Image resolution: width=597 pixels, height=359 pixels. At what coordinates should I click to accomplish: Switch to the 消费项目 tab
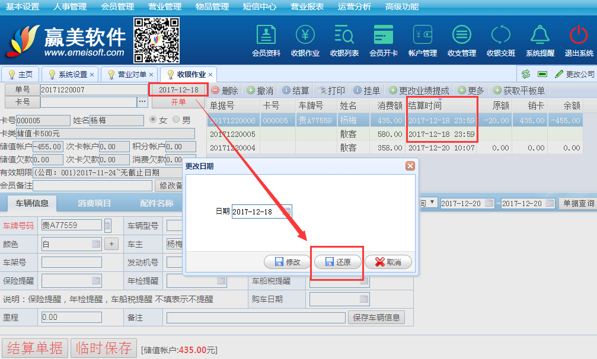click(94, 203)
